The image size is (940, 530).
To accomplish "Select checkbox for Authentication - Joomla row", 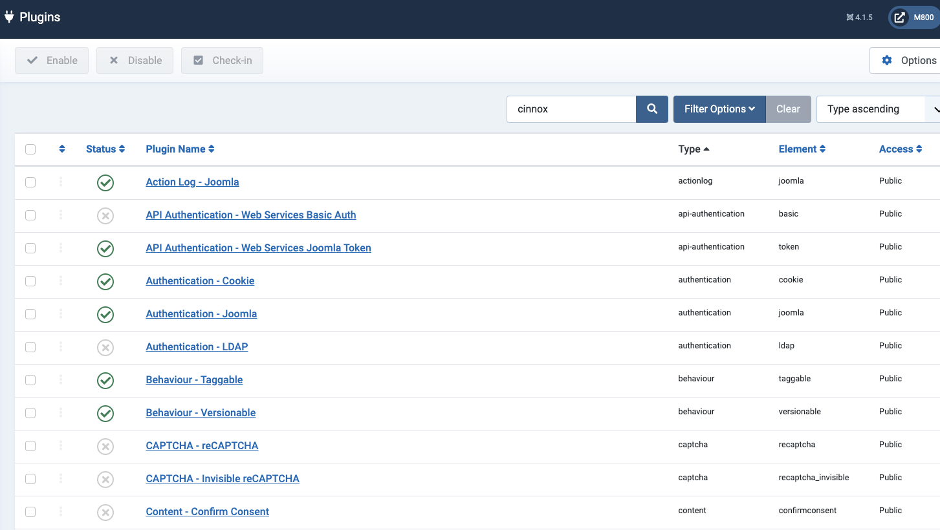I will (30, 314).
